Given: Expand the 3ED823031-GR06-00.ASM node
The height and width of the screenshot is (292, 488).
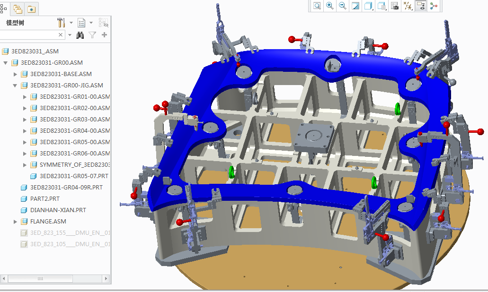Looking at the screenshot, I should tap(25, 154).
